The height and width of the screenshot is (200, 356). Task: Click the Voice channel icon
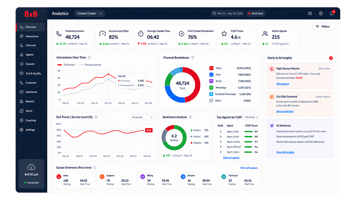(x=211, y=68)
